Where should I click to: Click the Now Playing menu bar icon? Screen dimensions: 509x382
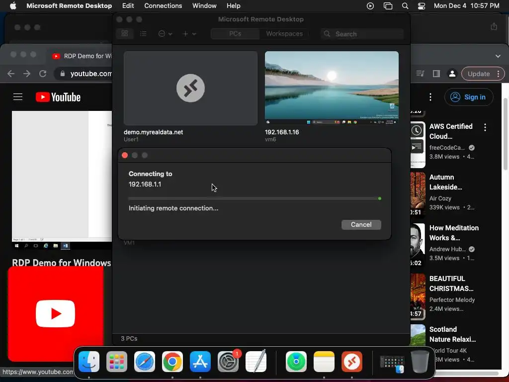tap(370, 6)
